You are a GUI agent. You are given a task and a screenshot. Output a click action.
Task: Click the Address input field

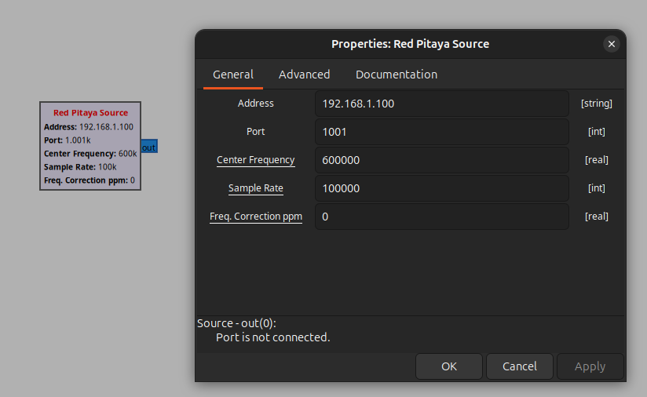pos(442,104)
